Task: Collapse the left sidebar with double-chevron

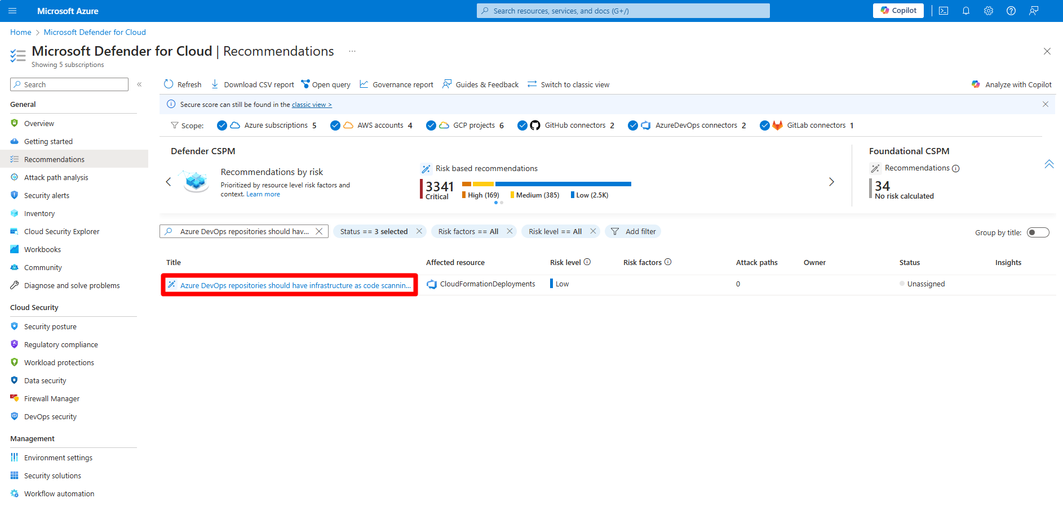Action: point(139,84)
